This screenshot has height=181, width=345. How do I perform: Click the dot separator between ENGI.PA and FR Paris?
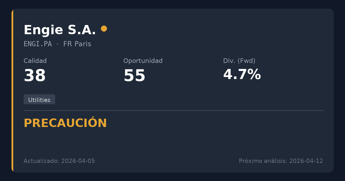57,44
